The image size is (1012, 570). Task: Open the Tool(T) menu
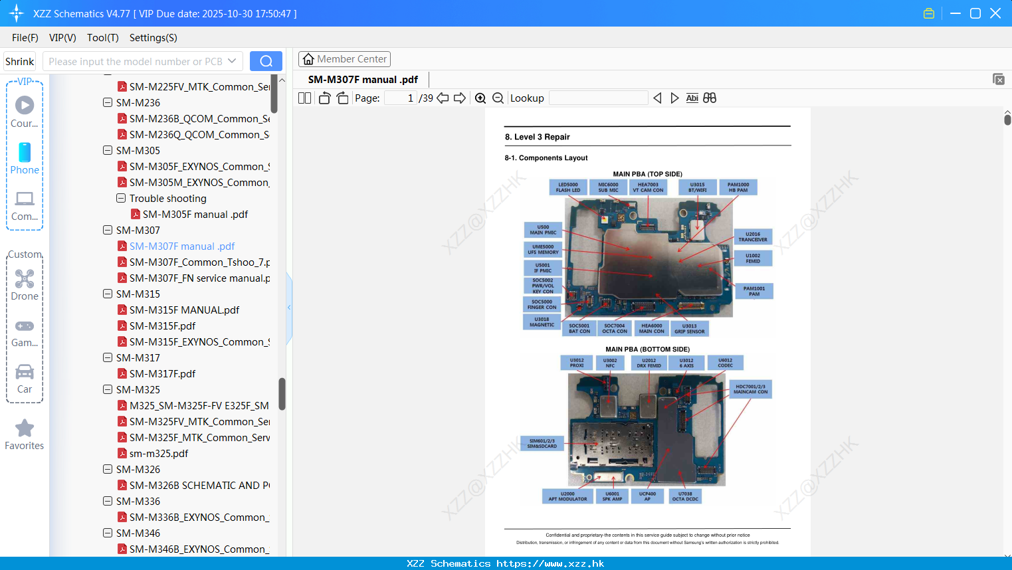tap(103, 38)
